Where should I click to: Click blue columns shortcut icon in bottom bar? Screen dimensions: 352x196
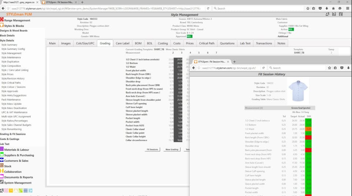tap(25, 191)
